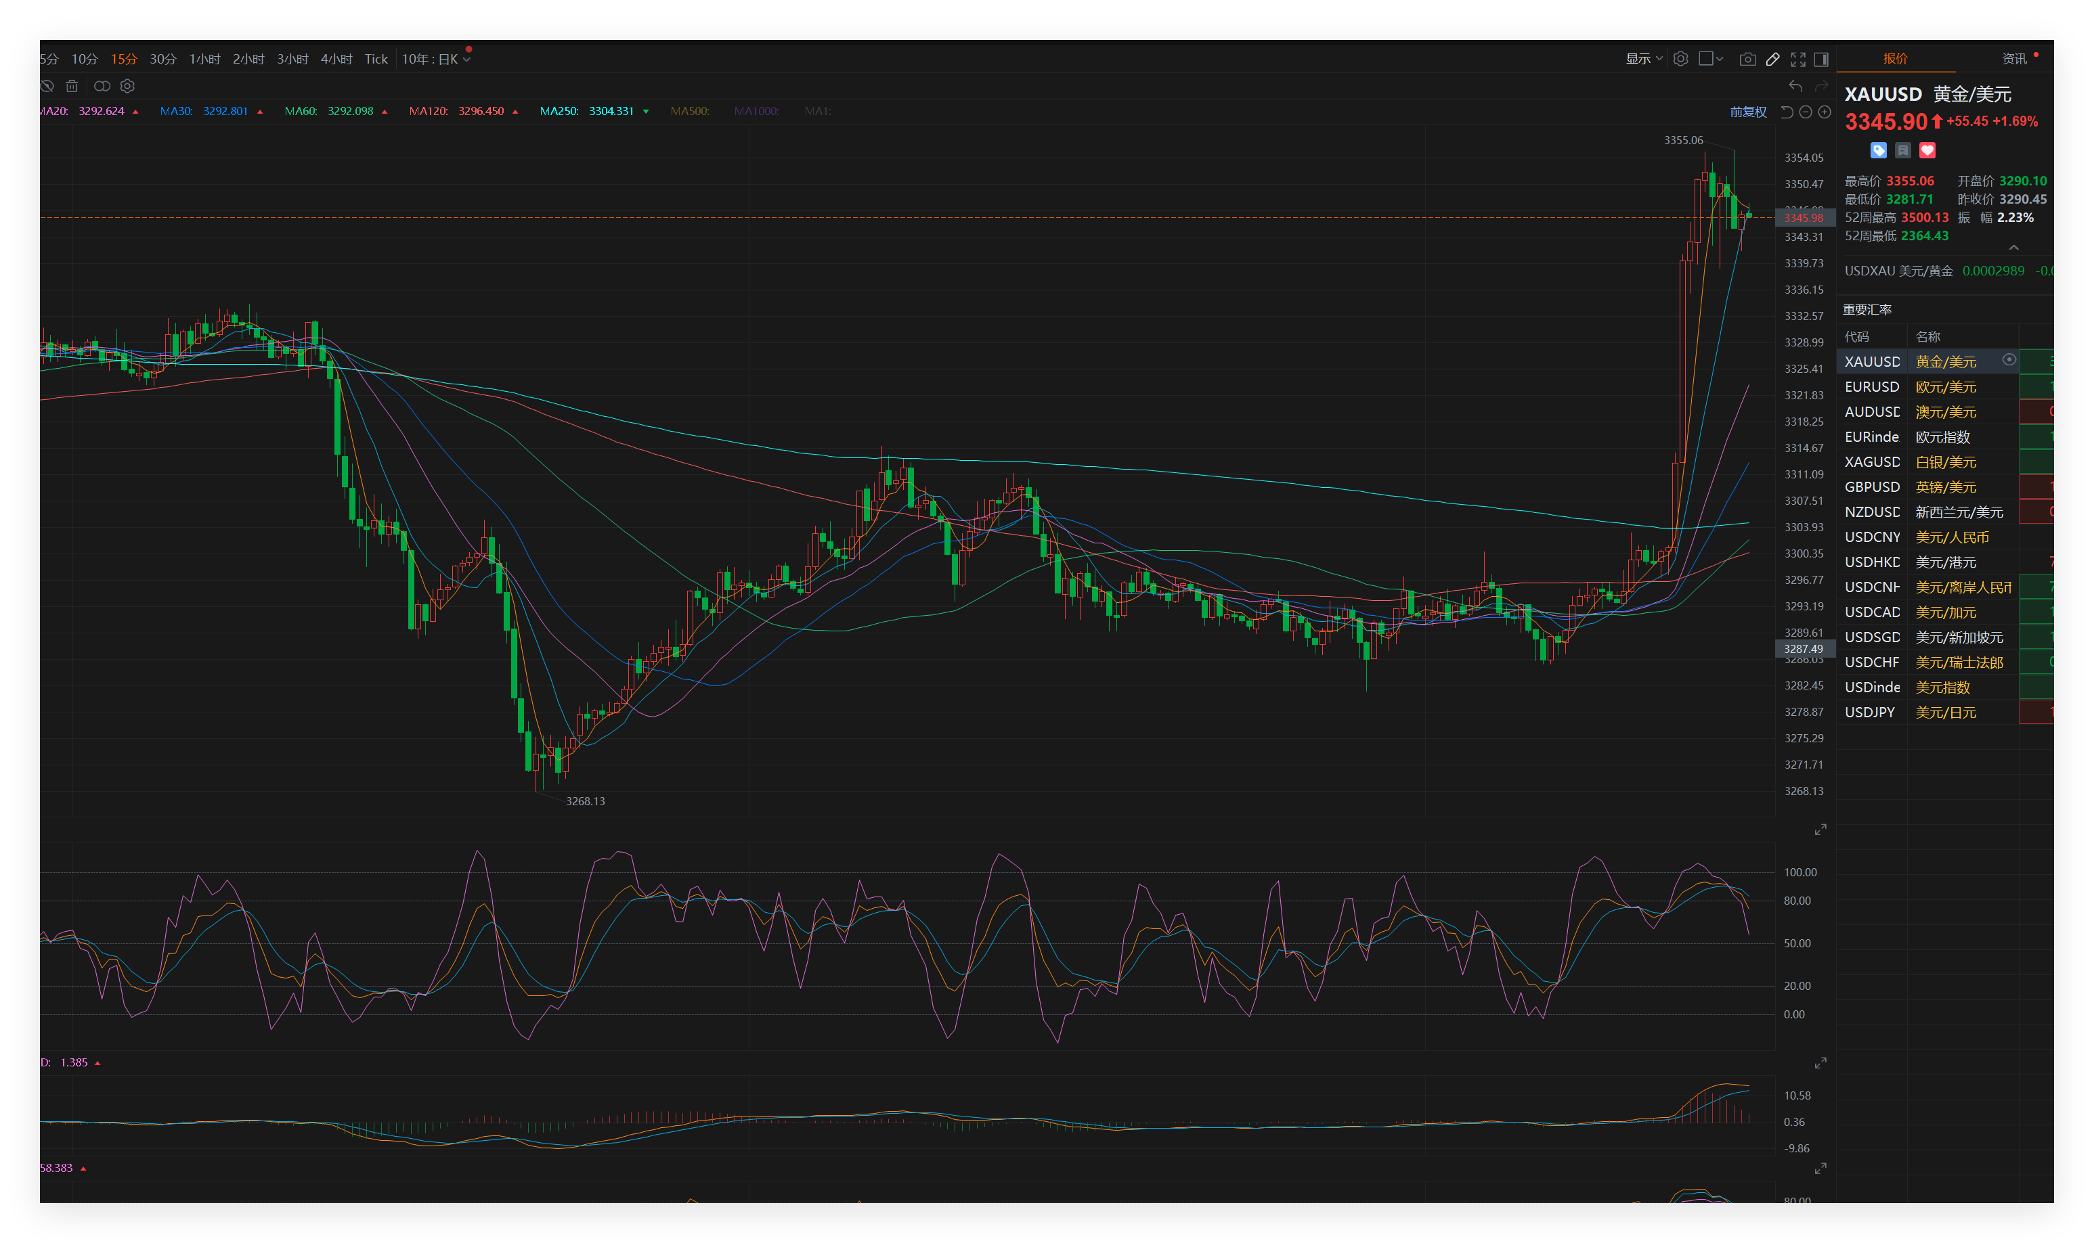Enter fullscreen chart mode

point(1797,59)
